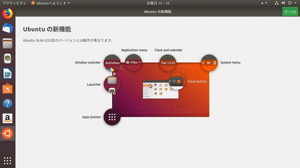Open Thunderbird mail from the dock

pyautogui.click(x=7, y=28)
